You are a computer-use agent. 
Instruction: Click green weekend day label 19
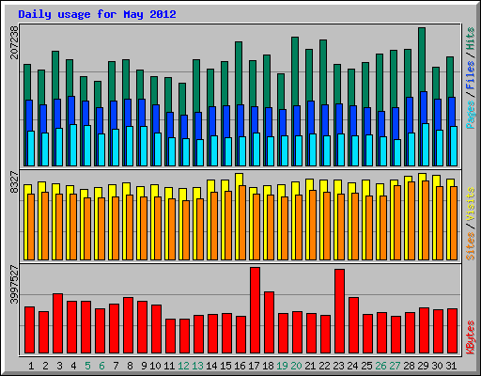pyautogui.click(x=282, y=366)
